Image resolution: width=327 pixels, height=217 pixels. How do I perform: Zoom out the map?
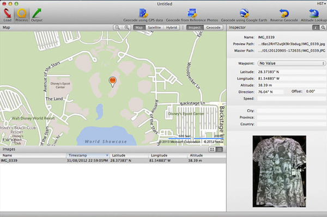click(117, 27)
